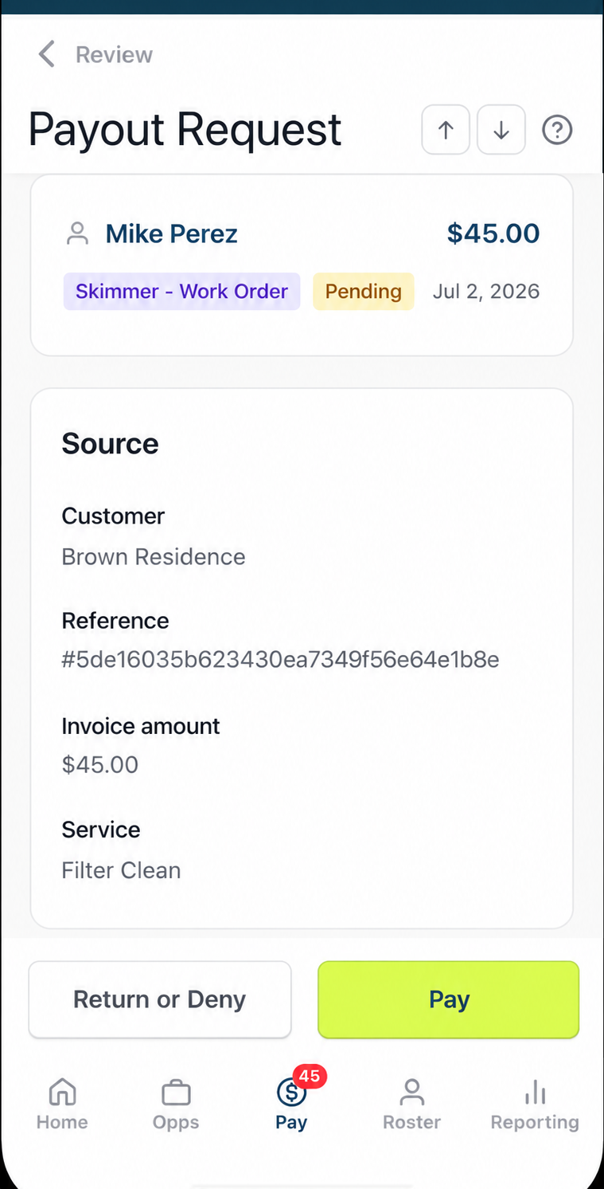This screenshot has height=1189, width=604.
Task: Click the red 45 notification badge
Action: pos(310,1076)
